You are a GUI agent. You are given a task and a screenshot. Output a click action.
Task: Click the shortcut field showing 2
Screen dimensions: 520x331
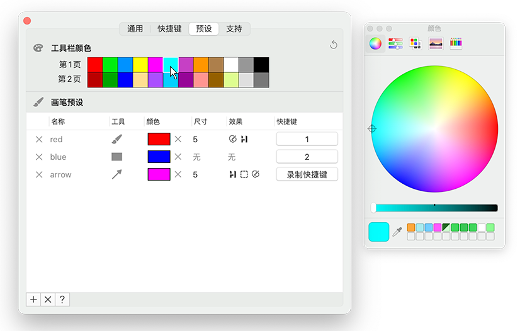(307, 157)
